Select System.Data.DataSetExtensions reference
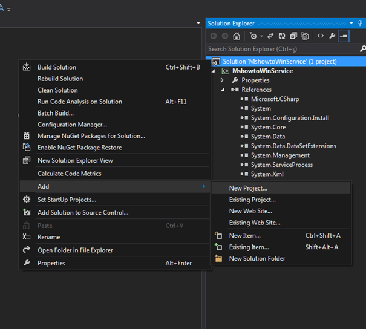This screenshot has width=366, height=329. point(293,146)
